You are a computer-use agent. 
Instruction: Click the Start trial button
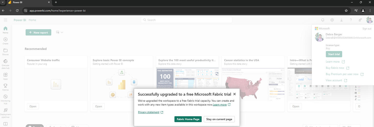[334, 54]
